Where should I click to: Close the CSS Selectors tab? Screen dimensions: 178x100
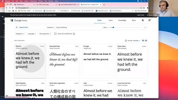click(34, 5)
